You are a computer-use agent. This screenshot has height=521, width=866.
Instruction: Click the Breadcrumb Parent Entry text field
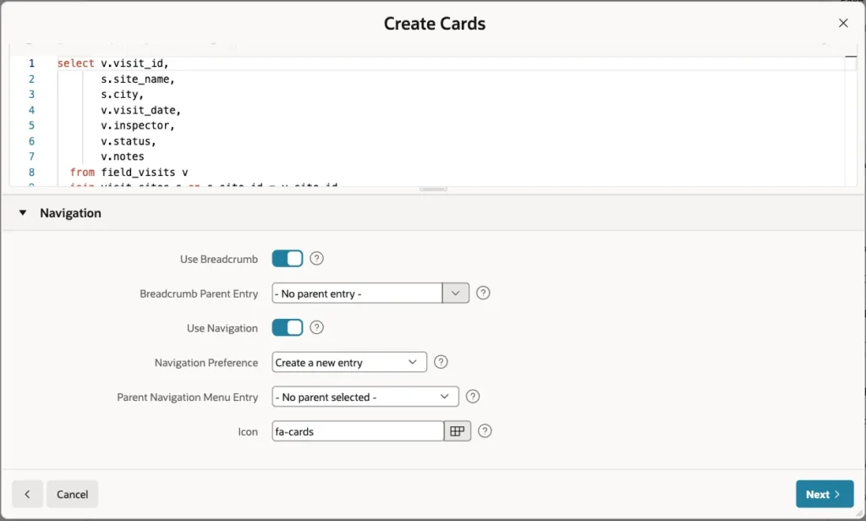coord(358,293)
